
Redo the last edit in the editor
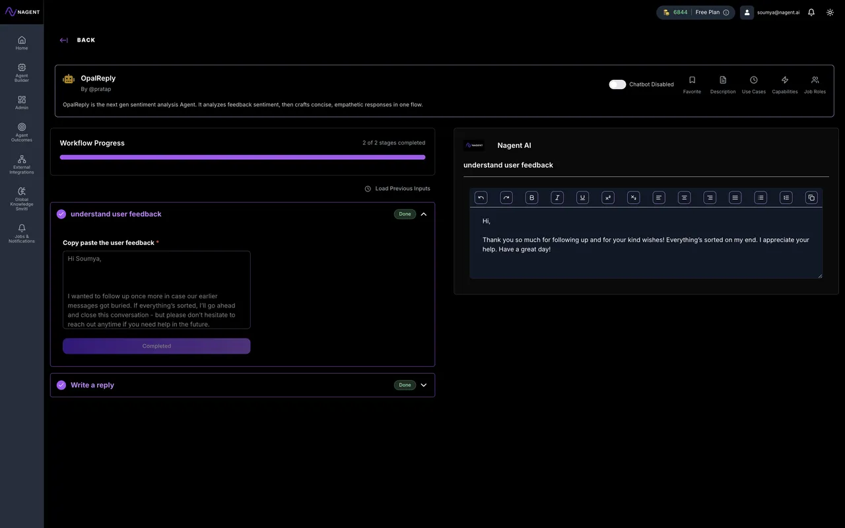[x=506, y=197]
